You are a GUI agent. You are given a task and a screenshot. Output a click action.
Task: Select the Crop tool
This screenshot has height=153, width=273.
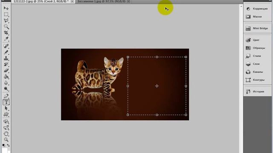pyautogui.click(x=6, y=33)
